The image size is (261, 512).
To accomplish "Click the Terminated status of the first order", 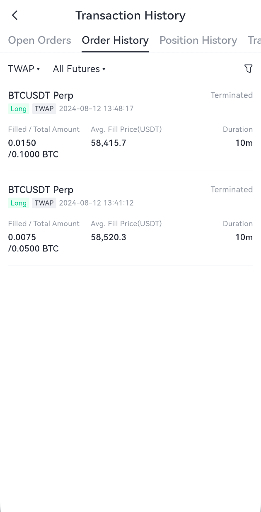I will [232, 95].
